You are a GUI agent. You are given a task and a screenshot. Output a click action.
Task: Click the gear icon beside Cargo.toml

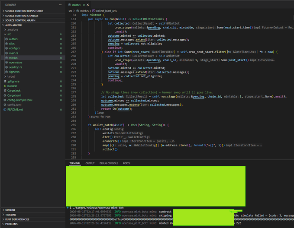click(5, 95)
